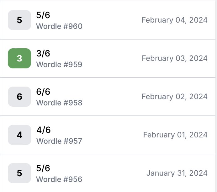This screenshot has width=217, height=192.
Task: Select the gray badge showing 6
Action: click(x=19, y=97)
